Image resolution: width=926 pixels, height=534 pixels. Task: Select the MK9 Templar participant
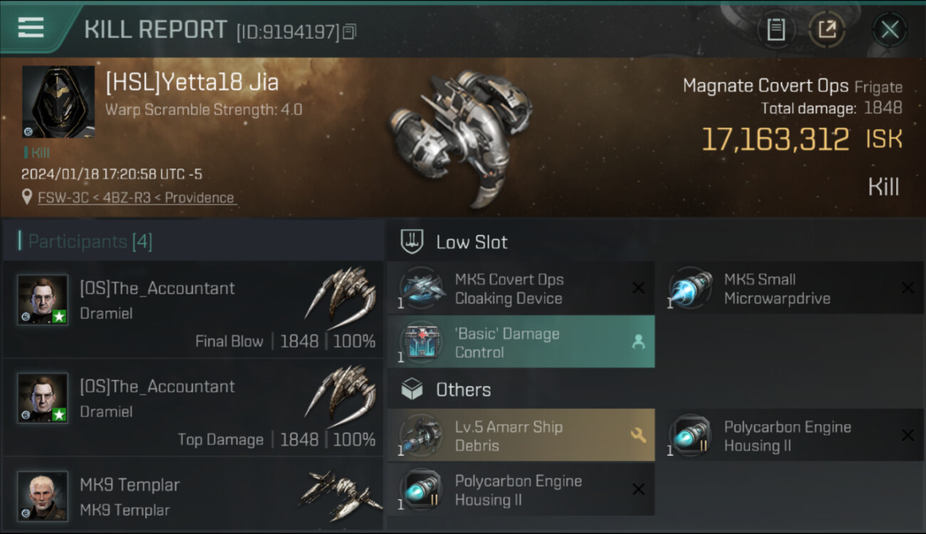click(193, 496)
